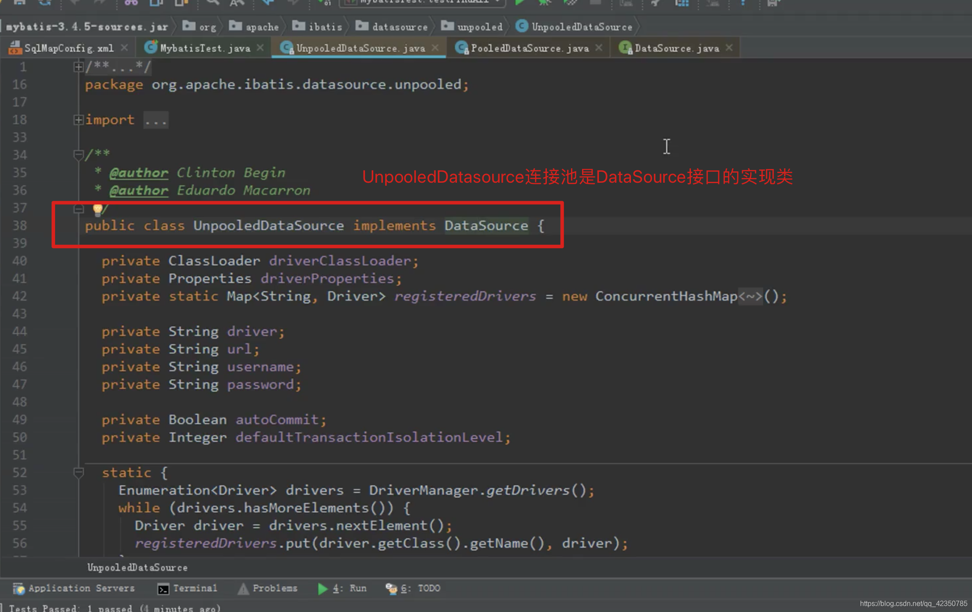Click UnpooledDataSource in the bottom editor breadcrumb
The height and width of the screenshot is (612, 972).
[137, 568]
